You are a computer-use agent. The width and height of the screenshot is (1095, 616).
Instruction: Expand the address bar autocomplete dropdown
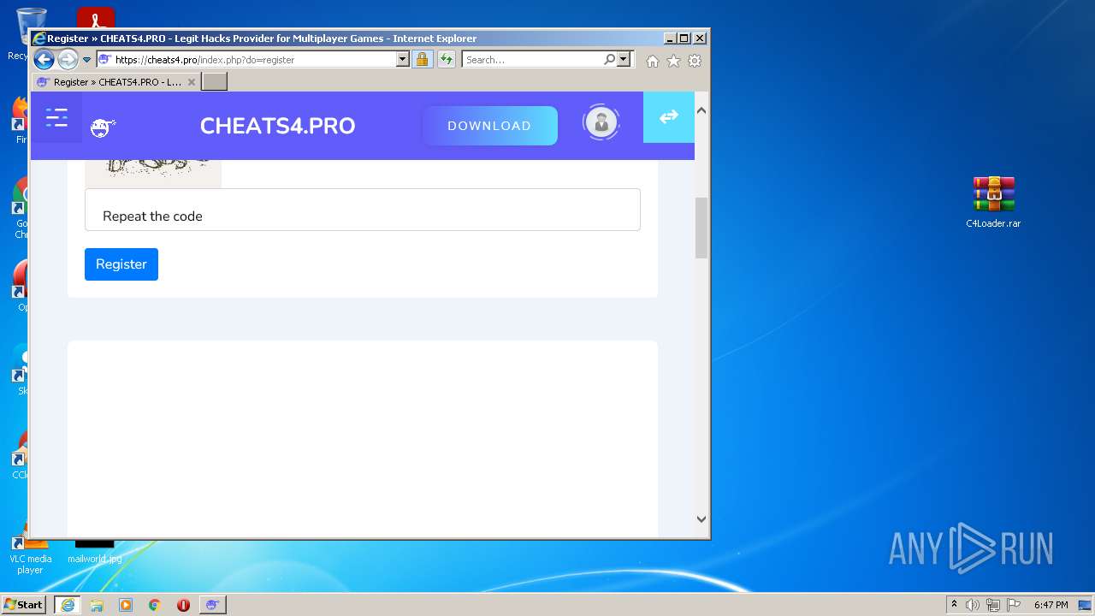(x=403, y=60)
